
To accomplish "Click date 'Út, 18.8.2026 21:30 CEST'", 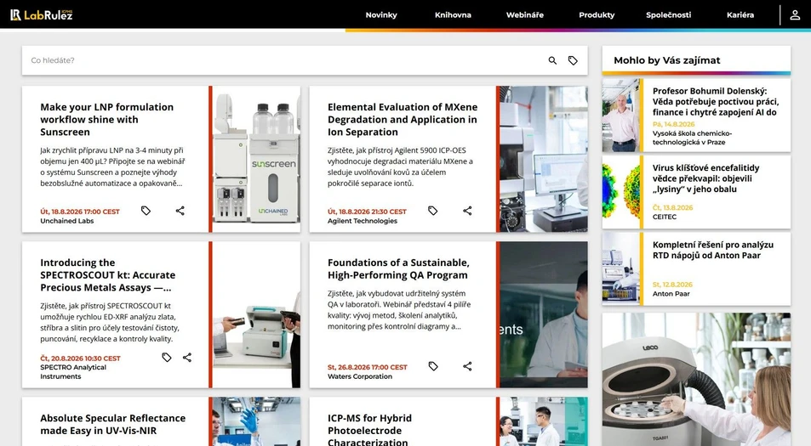I will [367, 212].
